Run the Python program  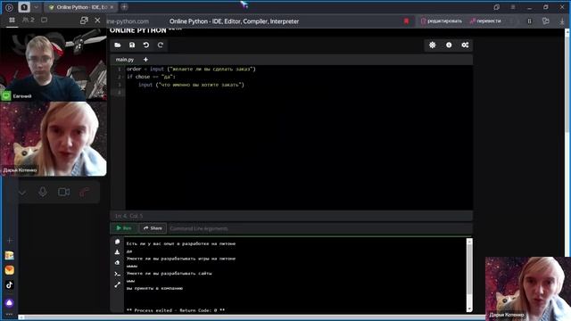124,228
